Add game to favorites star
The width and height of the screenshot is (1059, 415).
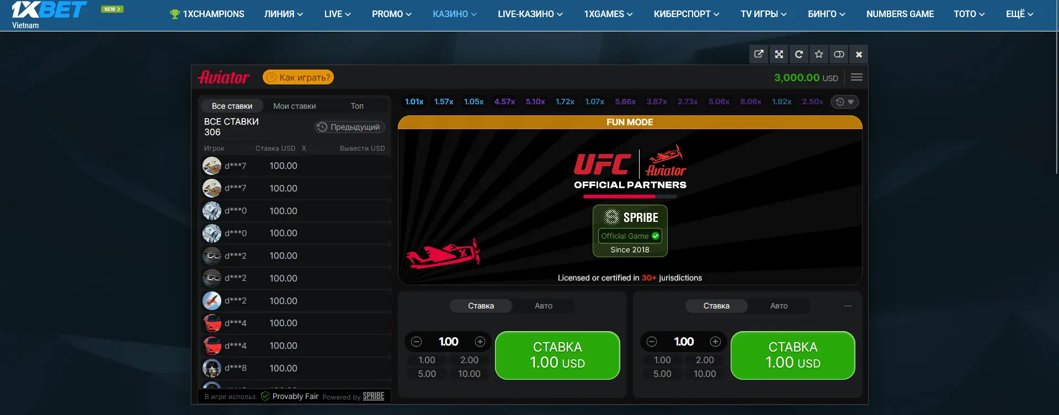pos(819,54)
